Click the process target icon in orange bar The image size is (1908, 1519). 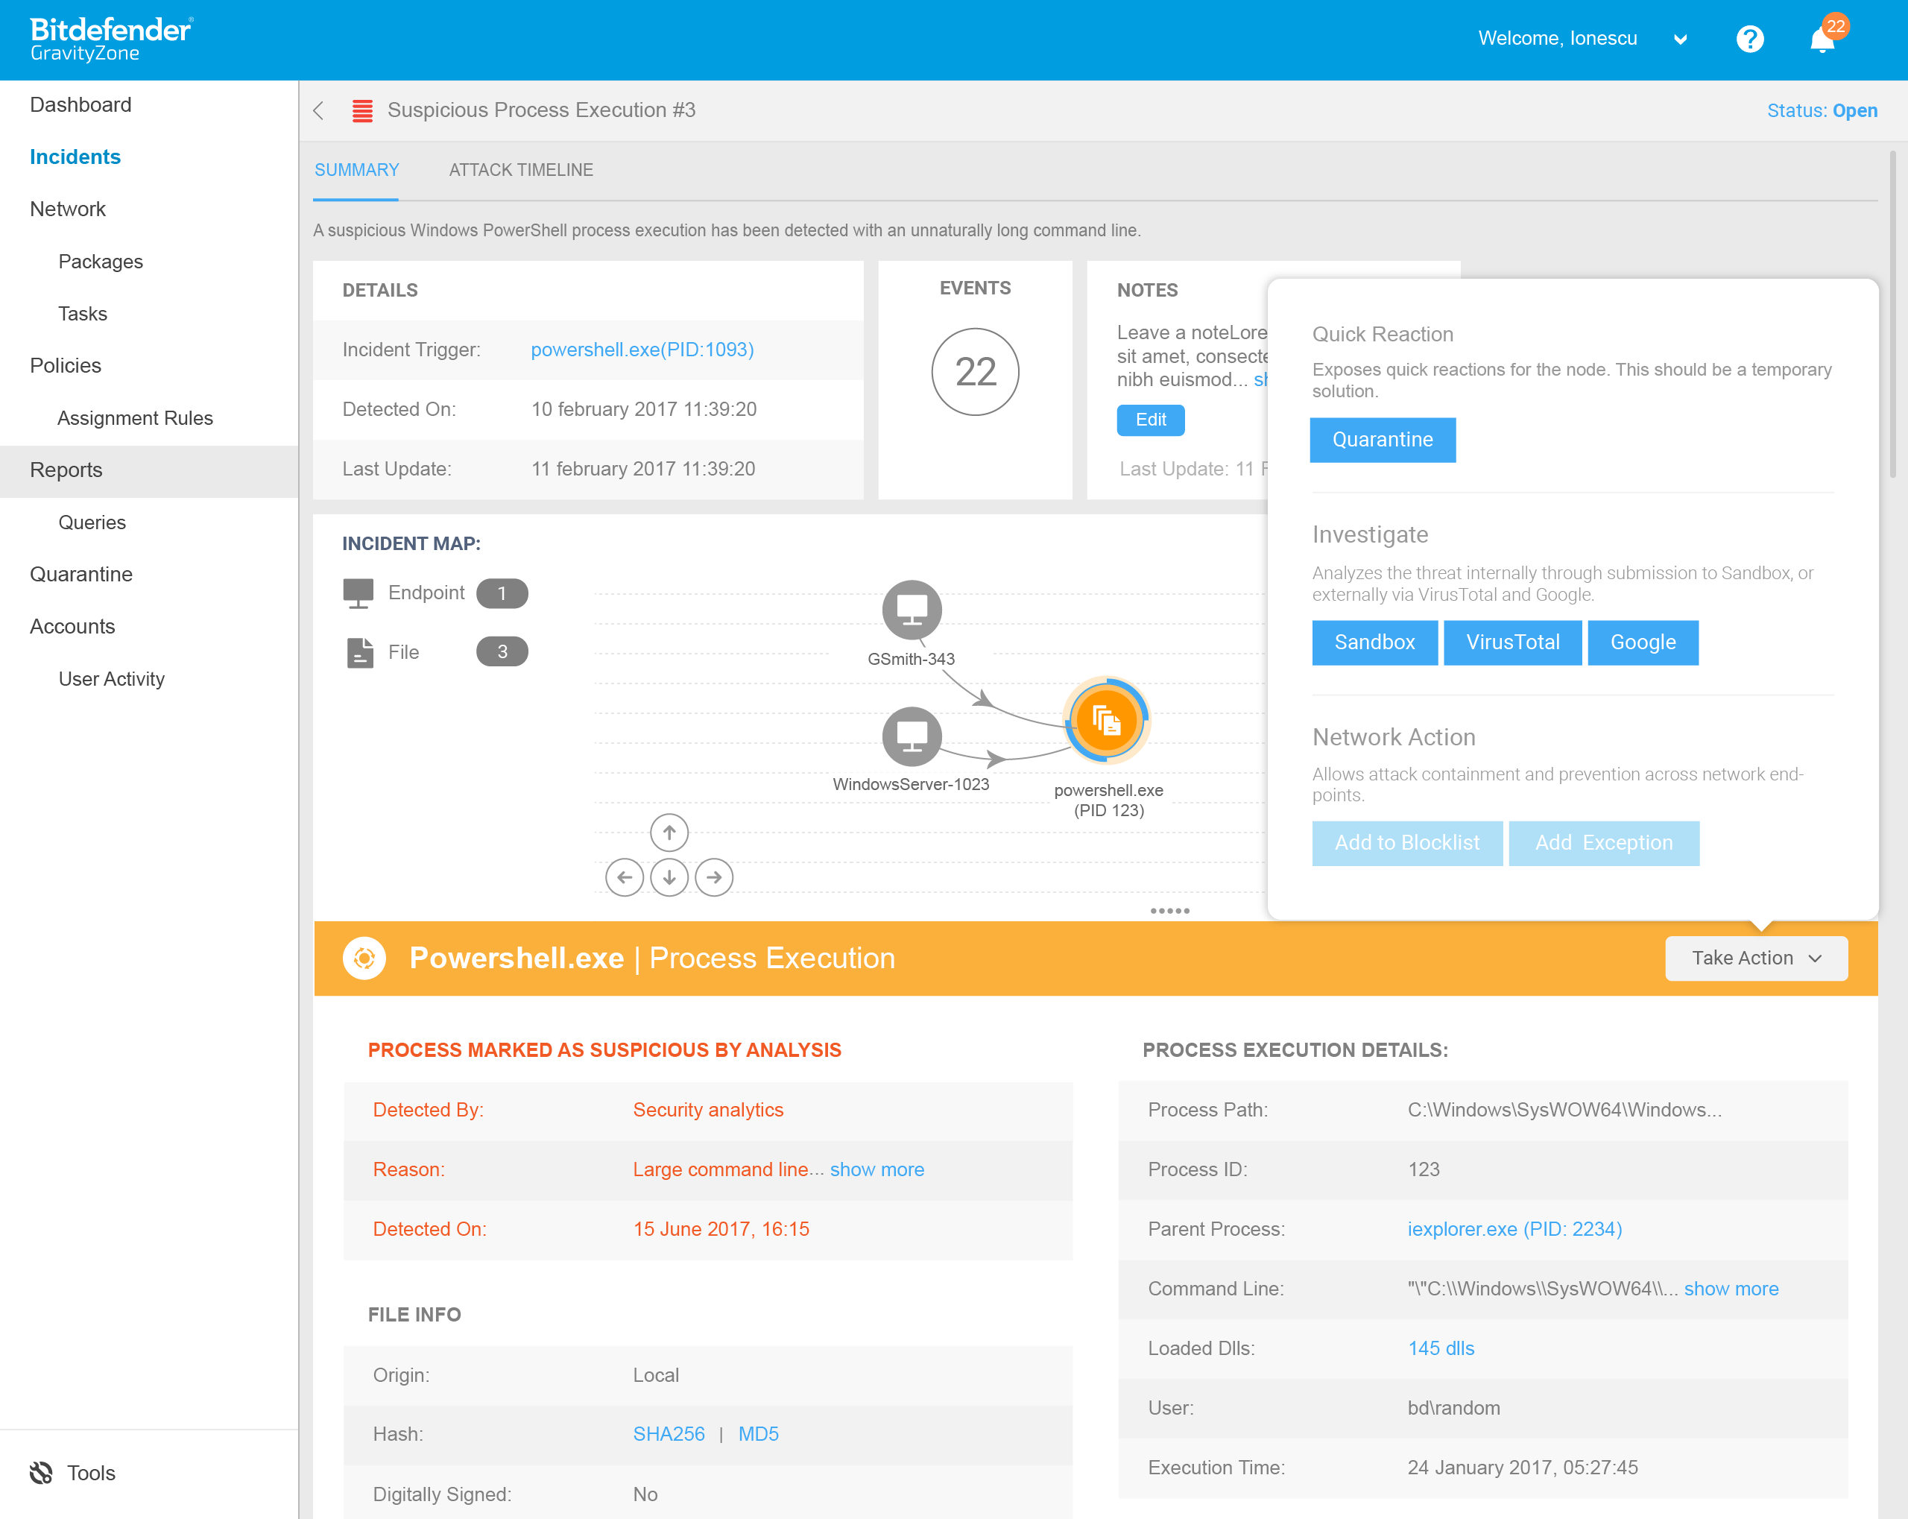[364, 958]
